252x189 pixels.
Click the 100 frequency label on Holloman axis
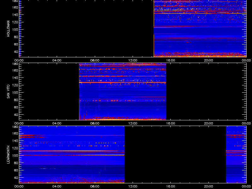click(15, 30)
